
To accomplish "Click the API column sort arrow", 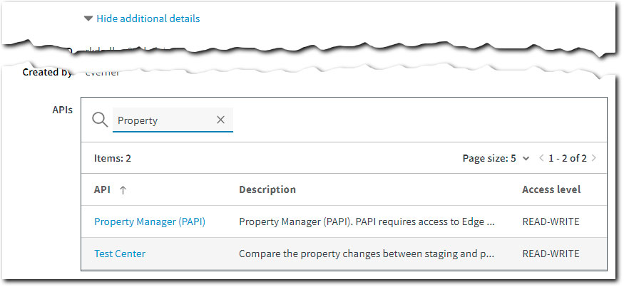I will click(123, 190).
